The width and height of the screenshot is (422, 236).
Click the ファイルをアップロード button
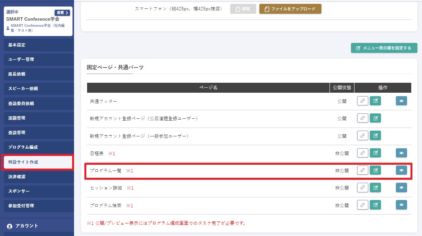click(x=290, y=9)
